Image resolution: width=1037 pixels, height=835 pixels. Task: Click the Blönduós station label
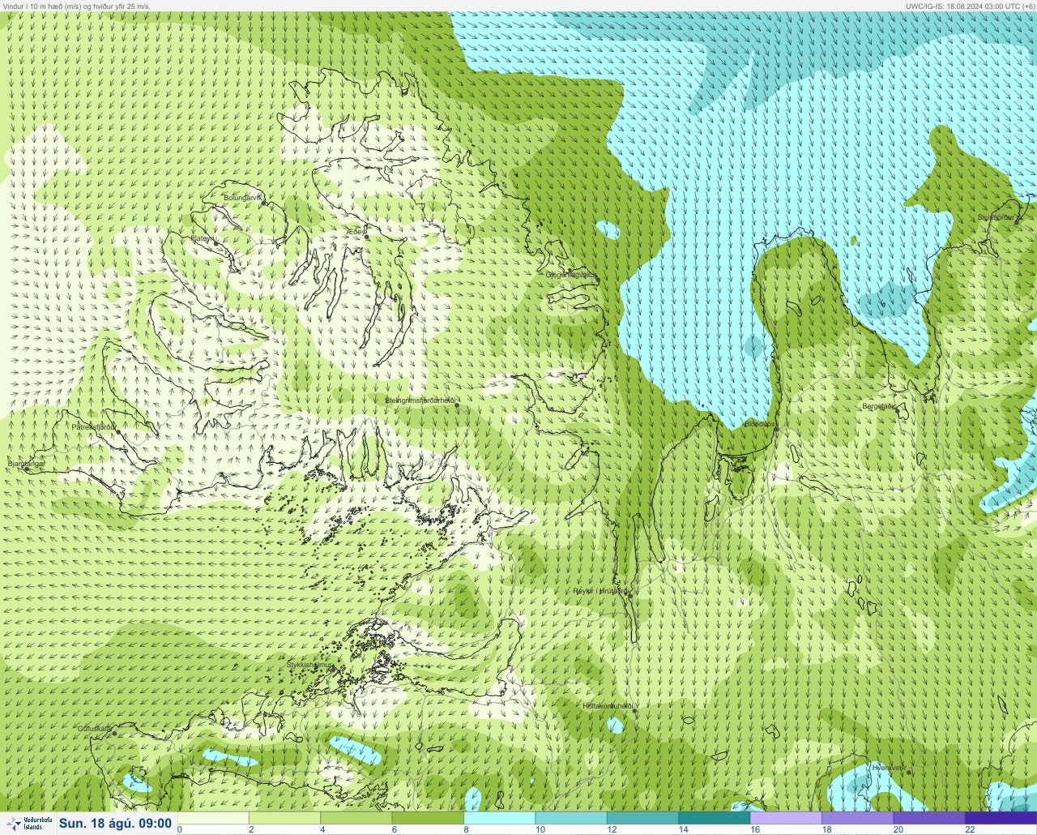click(759, 424)
